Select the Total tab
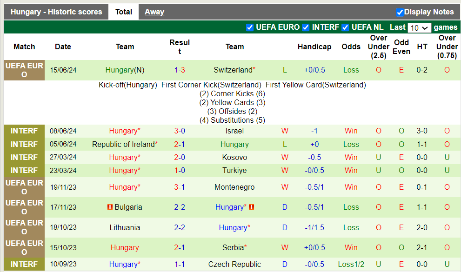Screen dimensions: 461x272 coord(123,12)
